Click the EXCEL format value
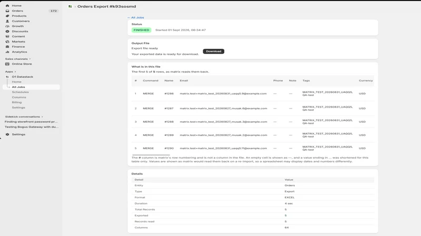Viewport: 421px width, 236px height. (x=289, y=198)
